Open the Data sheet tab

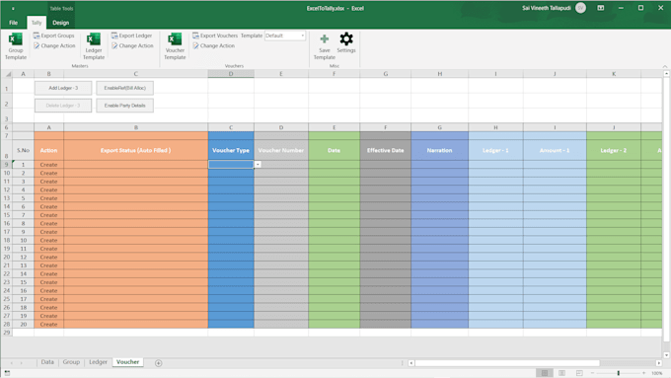point(47,362)
